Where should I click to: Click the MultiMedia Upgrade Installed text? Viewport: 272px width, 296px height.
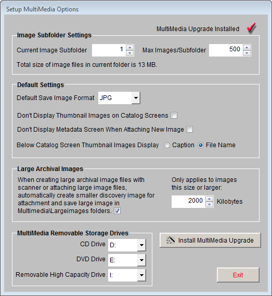198,29
